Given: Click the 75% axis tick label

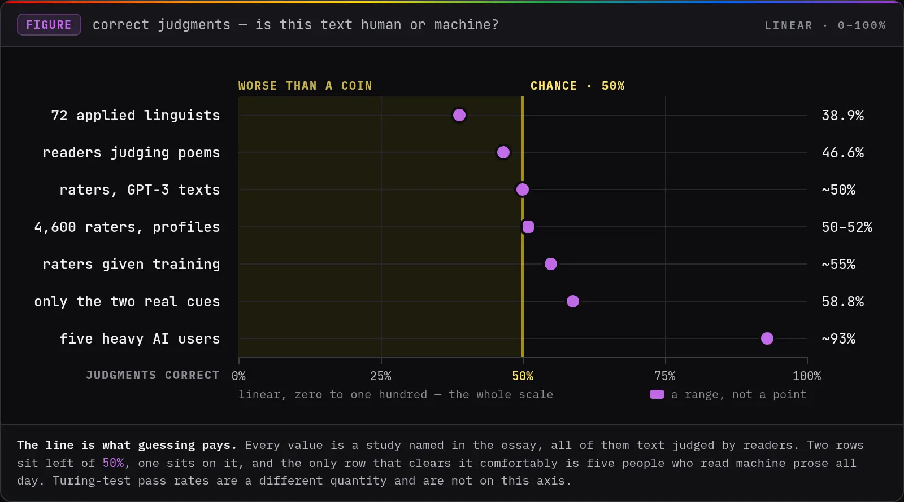Looking at the screenshot, I should pos(665,376).
